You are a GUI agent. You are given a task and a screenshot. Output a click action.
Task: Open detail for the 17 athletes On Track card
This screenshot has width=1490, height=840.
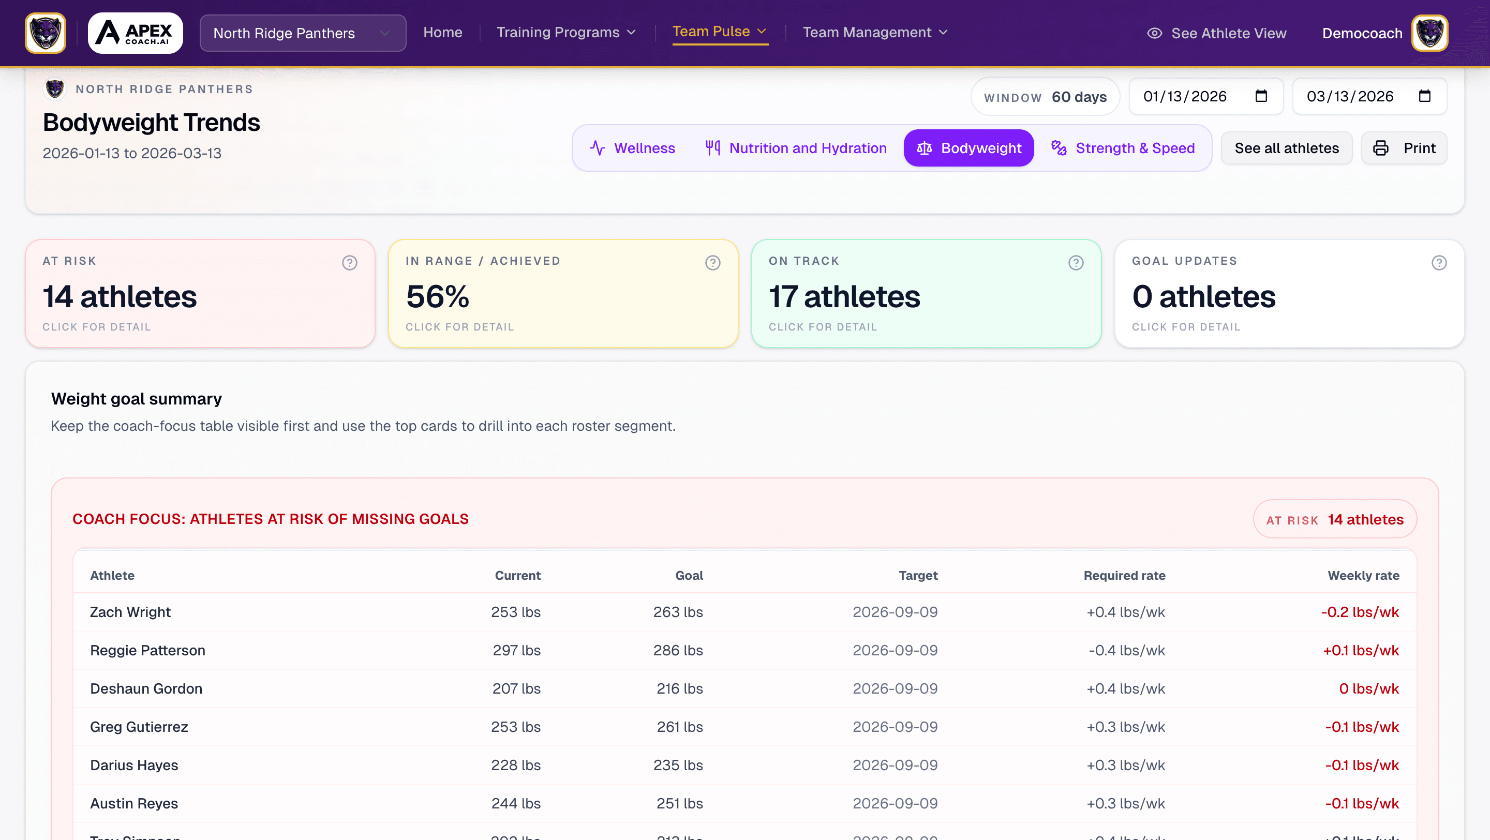tap(926, 294)
